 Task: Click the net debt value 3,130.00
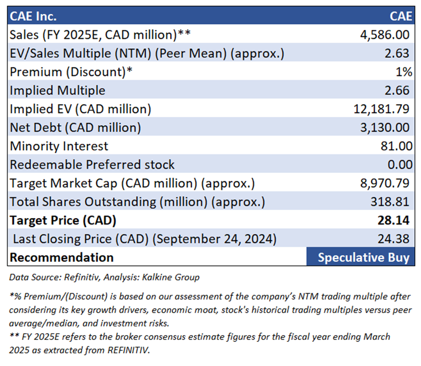(x=384, y=128)
